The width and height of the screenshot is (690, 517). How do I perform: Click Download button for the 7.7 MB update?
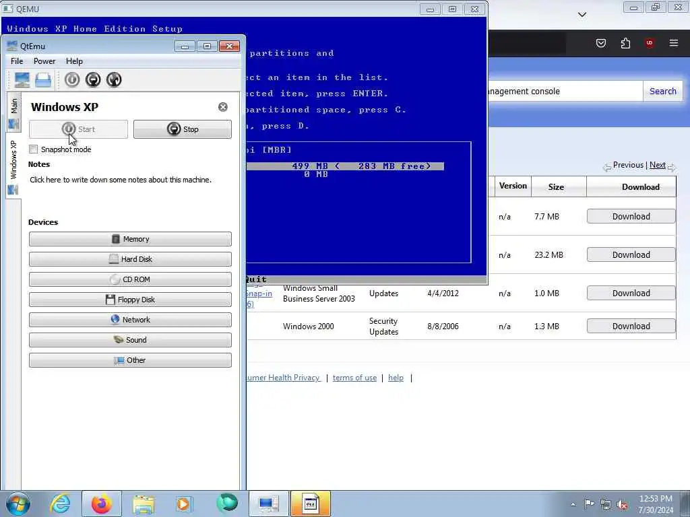click(x=631, y=216)
